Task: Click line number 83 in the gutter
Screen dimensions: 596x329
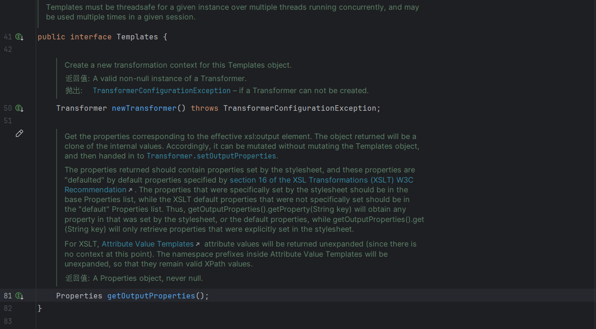Action: pos(8,321)
